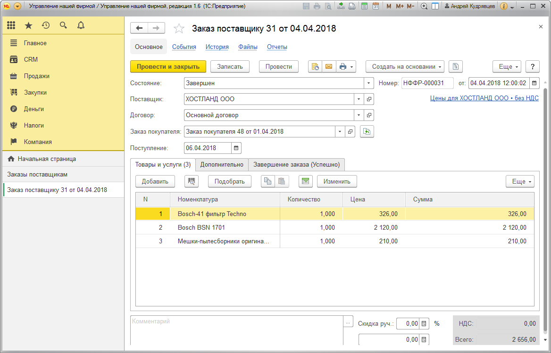Expand the Заказ покупателя dropdown arrow
551x353 pixels.
pos(340,131)
